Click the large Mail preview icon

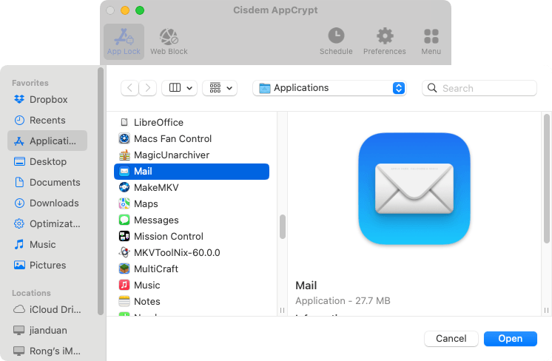pyautogui.click(x=414, y=189)
